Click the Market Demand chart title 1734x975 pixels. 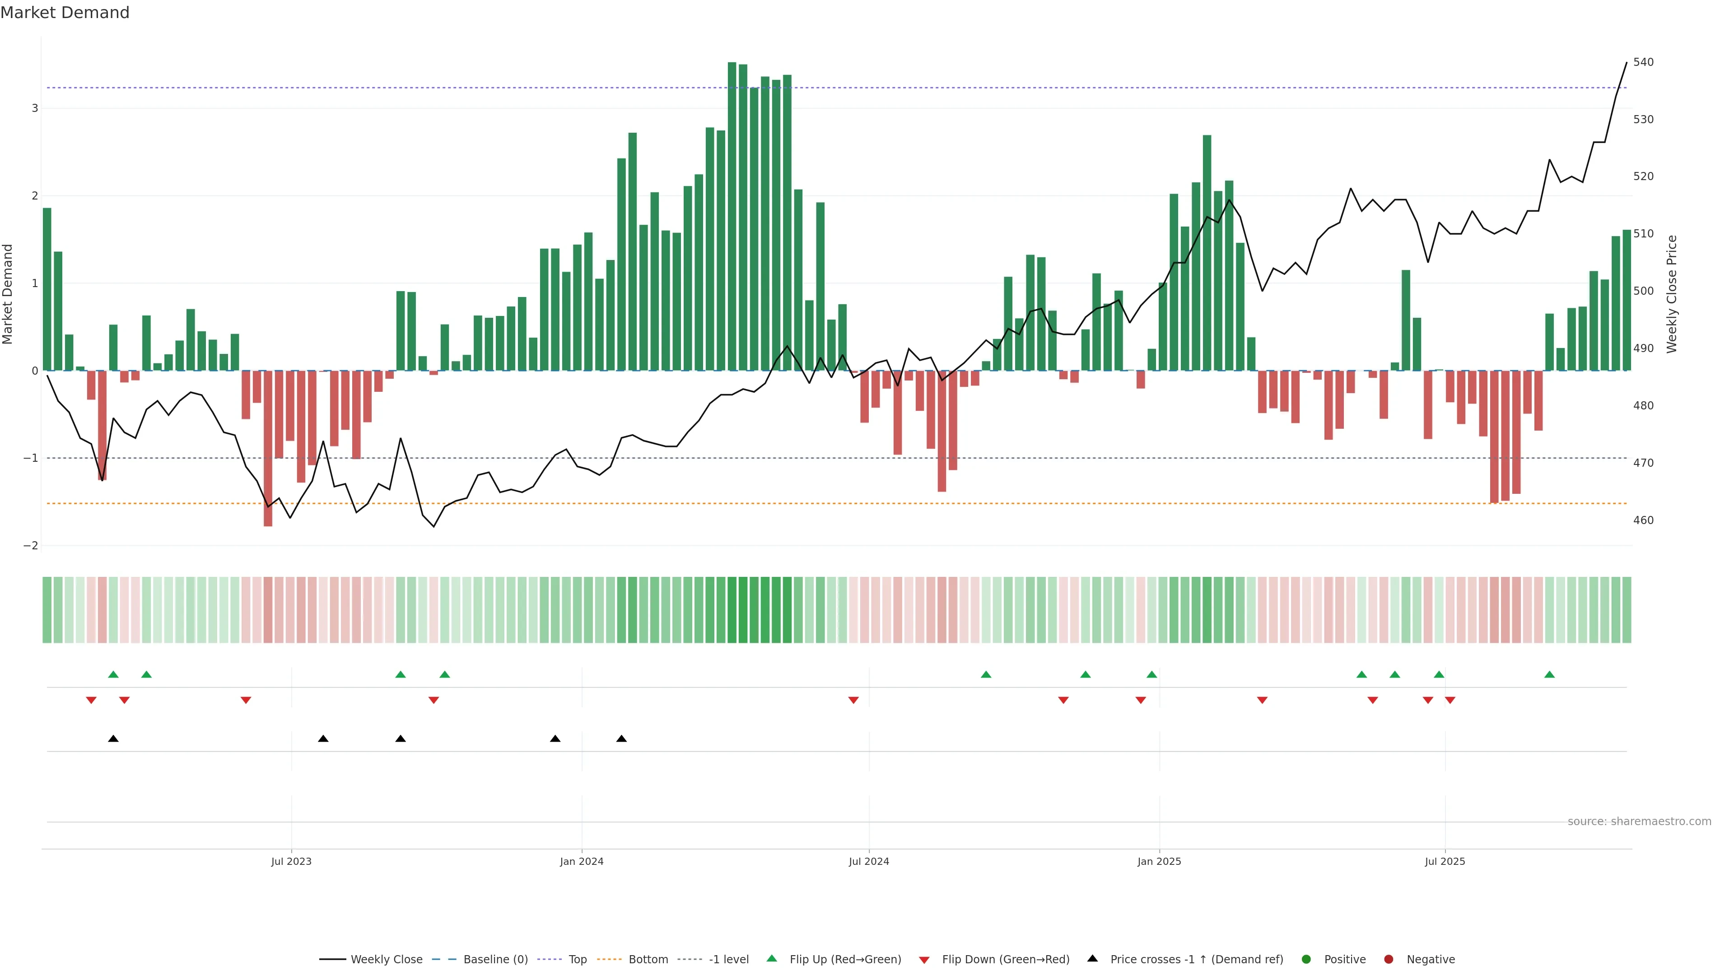point(65,13)
